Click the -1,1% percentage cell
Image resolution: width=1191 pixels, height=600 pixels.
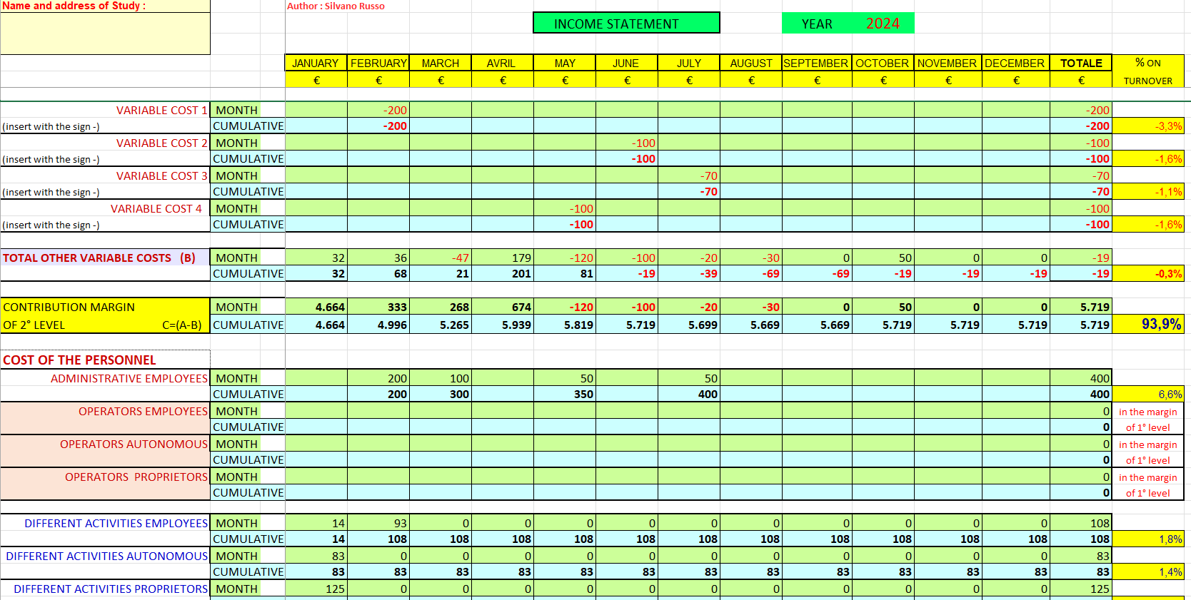pos(1148,191)
